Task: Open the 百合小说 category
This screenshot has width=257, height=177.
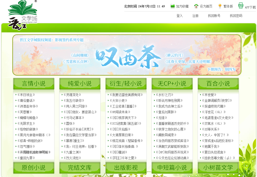Action: click(218, 84)
